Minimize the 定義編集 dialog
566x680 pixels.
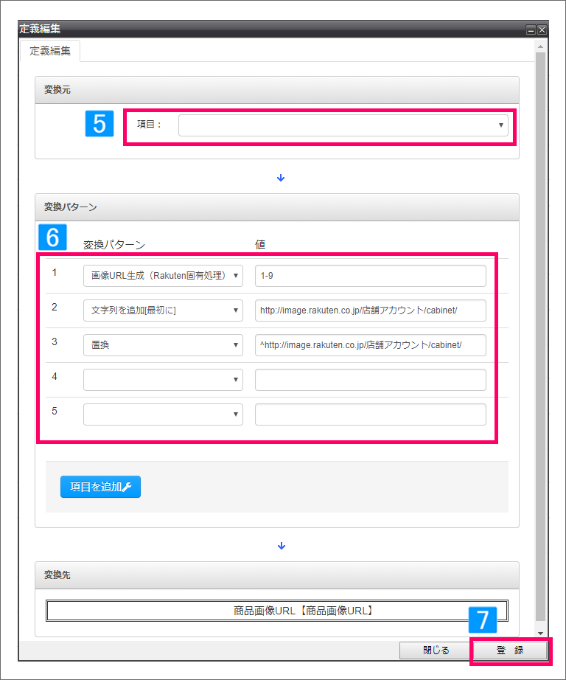(x=531, y=30)
